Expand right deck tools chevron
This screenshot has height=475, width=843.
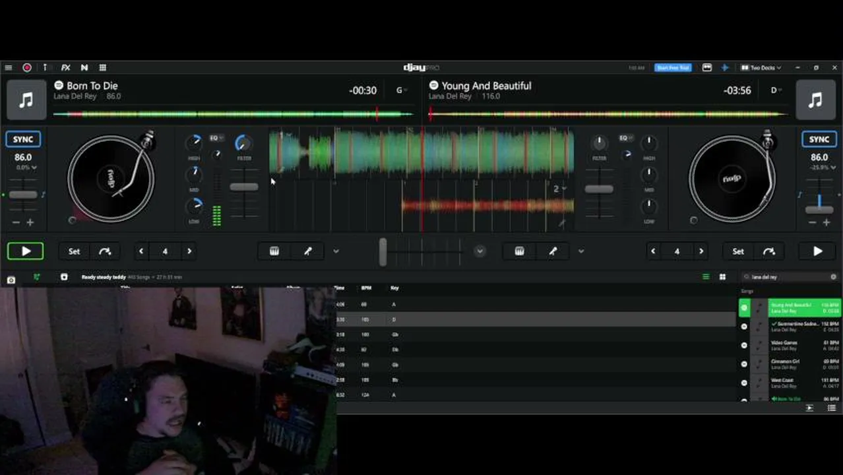[x=581, y=251]
